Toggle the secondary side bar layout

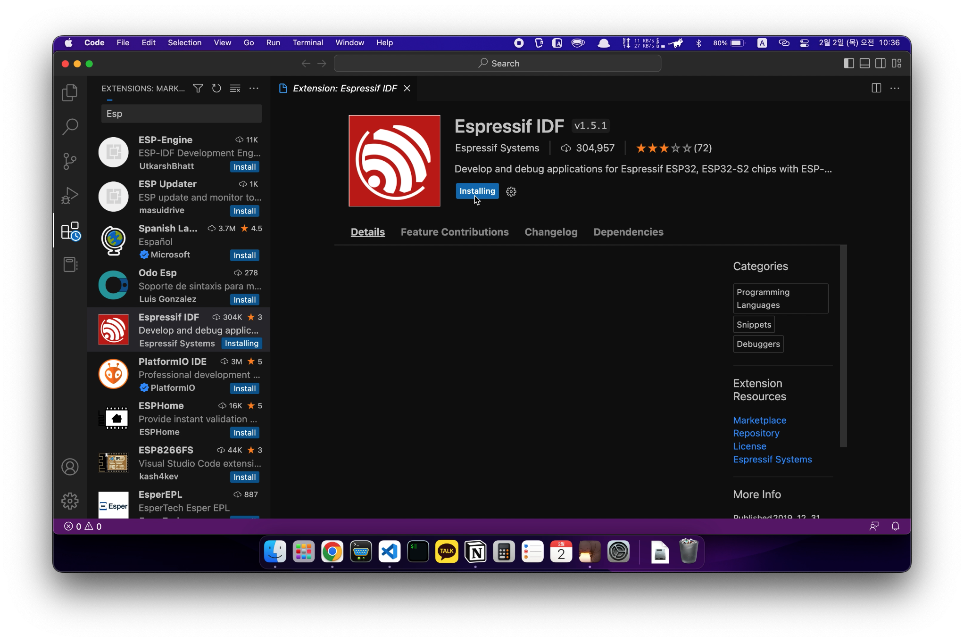(x=881, y=64)
